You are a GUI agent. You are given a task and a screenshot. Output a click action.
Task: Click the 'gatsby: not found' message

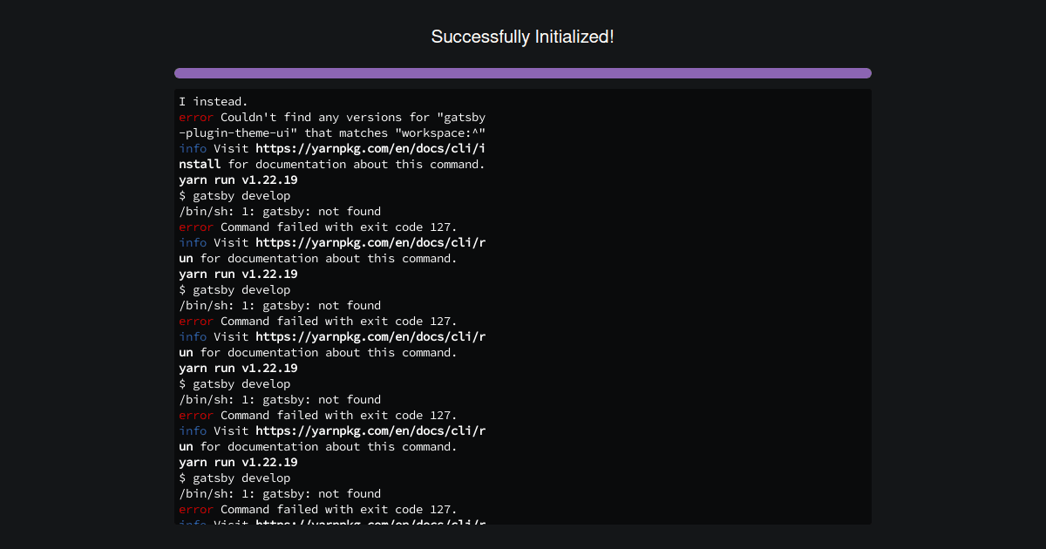pyautogui.click(x=280, y=211)
